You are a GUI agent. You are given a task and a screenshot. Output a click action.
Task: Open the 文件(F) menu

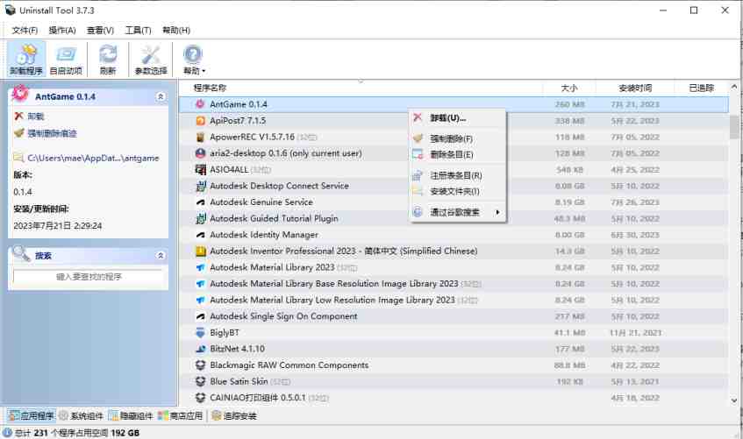click(25, 31)
